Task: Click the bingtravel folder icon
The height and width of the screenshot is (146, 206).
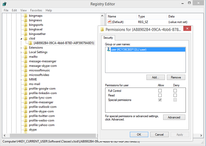Action: [26, 29]
